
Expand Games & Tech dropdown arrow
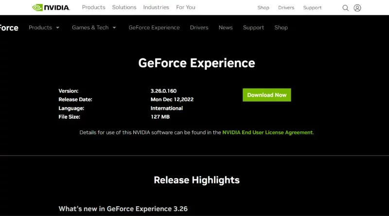point(114,28)
